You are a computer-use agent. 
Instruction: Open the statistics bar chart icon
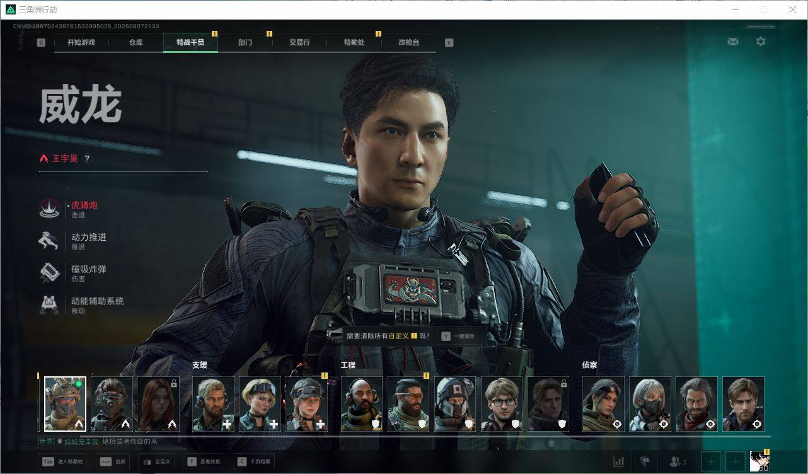[619, 462]
